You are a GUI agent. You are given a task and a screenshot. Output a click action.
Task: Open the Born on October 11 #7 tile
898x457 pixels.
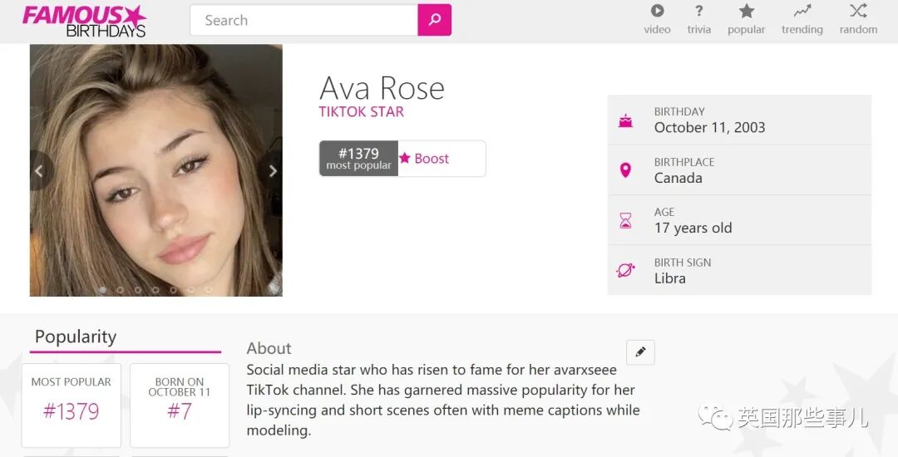click(180, 405)
